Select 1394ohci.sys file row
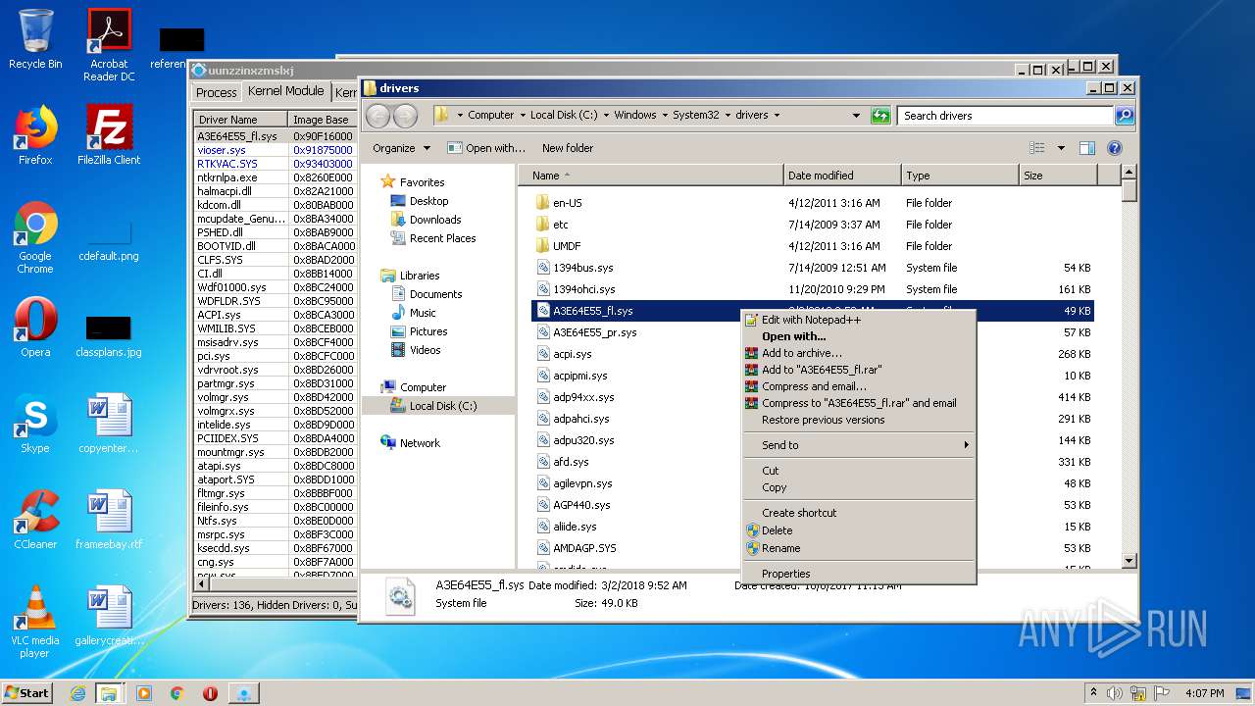1255x706 pixels. [x=813, y=289]
